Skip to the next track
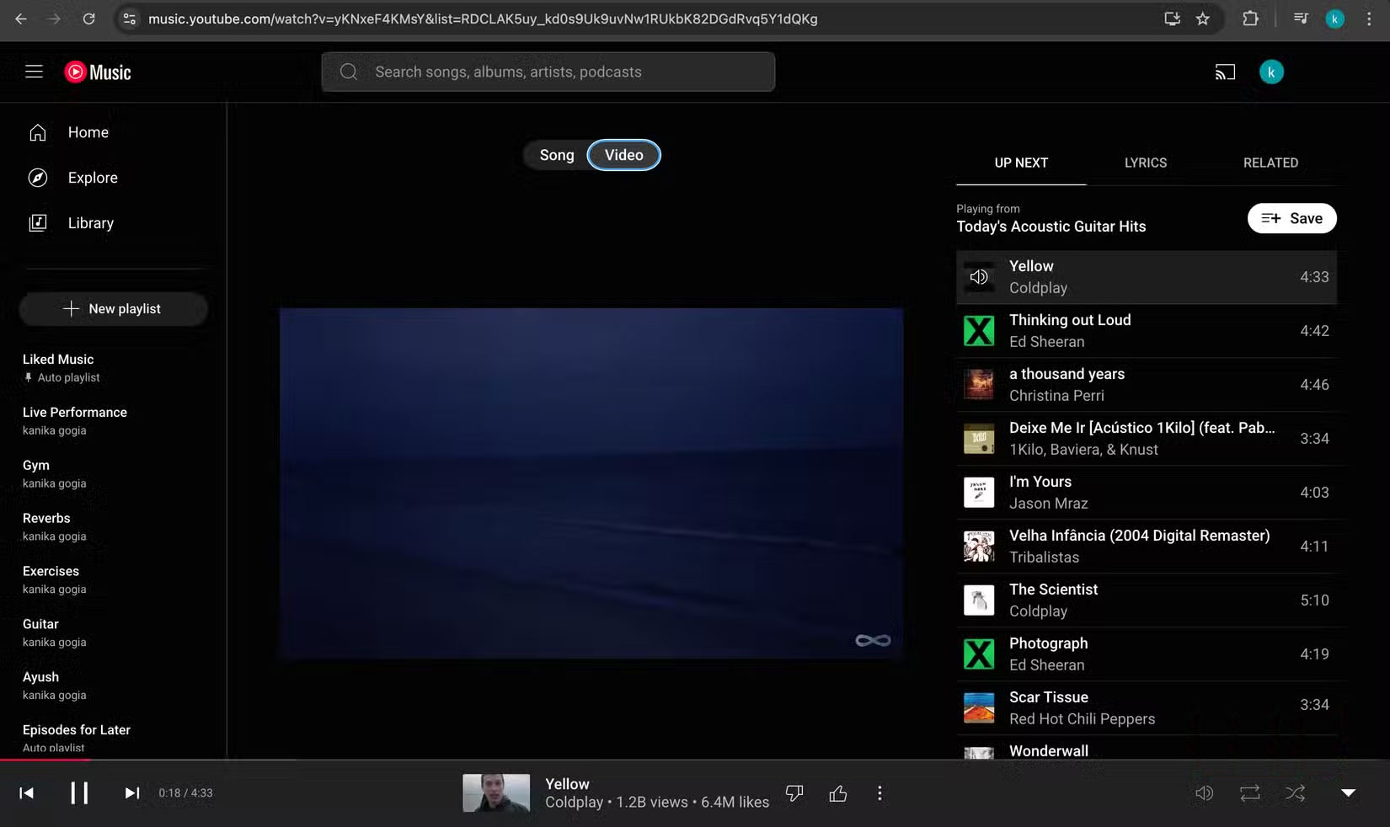1390x827 pixels. 131,792
